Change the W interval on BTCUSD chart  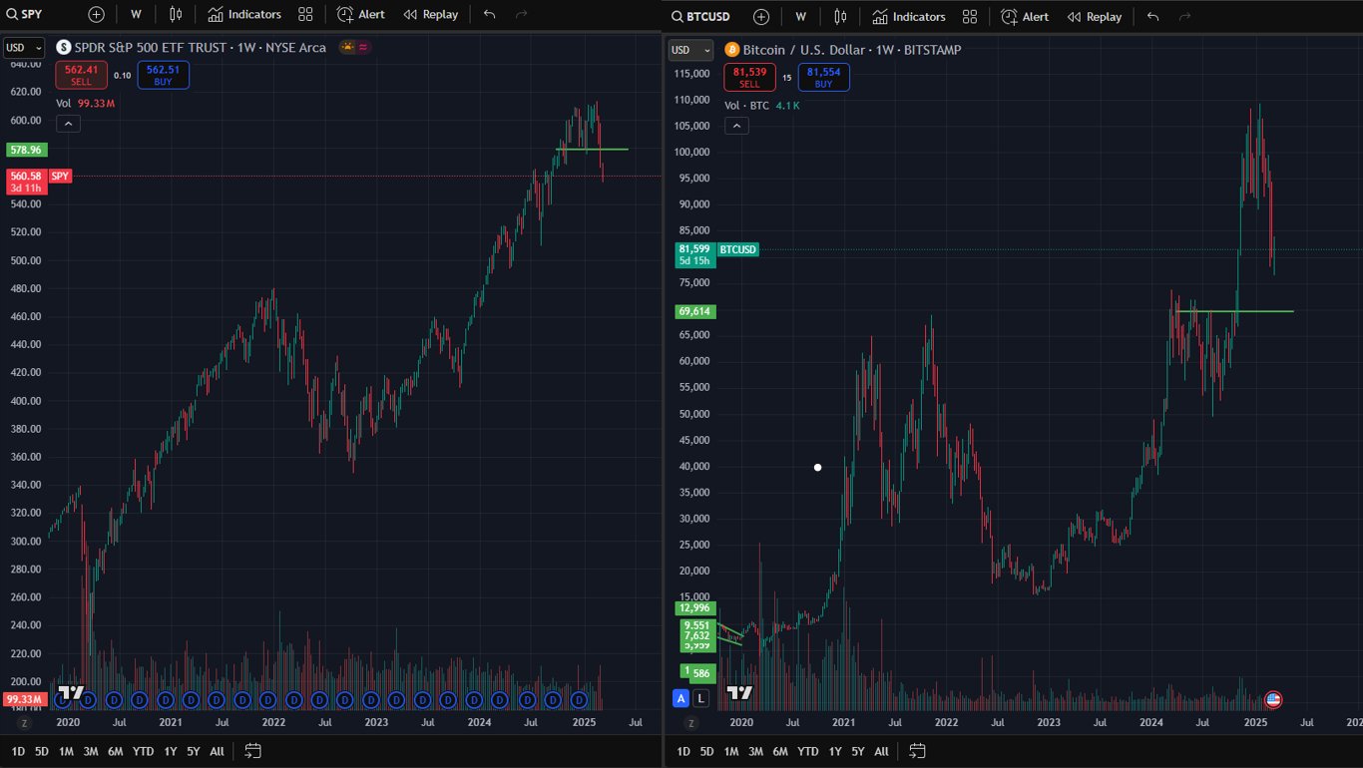tap(800, 17)
